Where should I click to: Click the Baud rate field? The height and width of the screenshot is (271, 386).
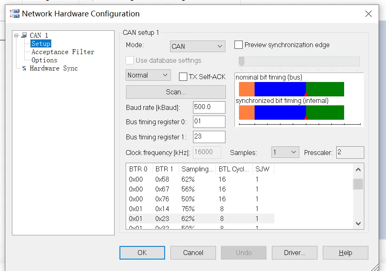(x=209, y=107)
